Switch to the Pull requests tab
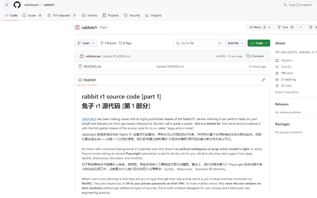 pyautogui.click(x=62, y=16)
